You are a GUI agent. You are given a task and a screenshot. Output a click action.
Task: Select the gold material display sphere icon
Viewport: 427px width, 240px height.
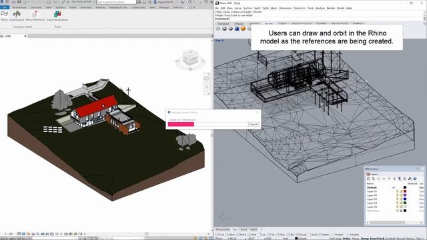pyautogui.click(x=243, y=29)
